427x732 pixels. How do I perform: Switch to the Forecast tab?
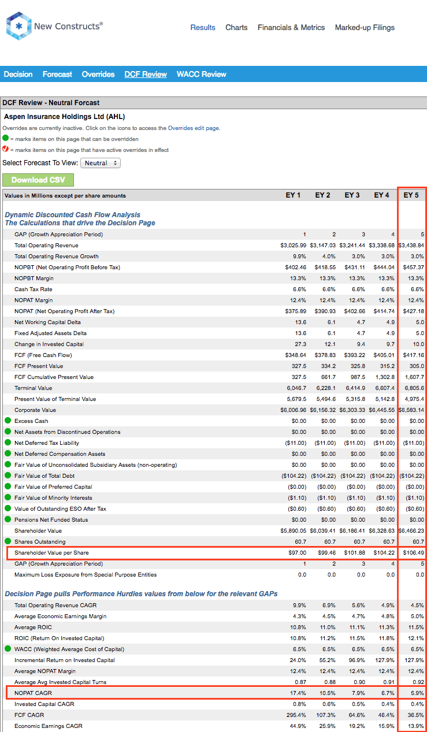coord(57,74)
